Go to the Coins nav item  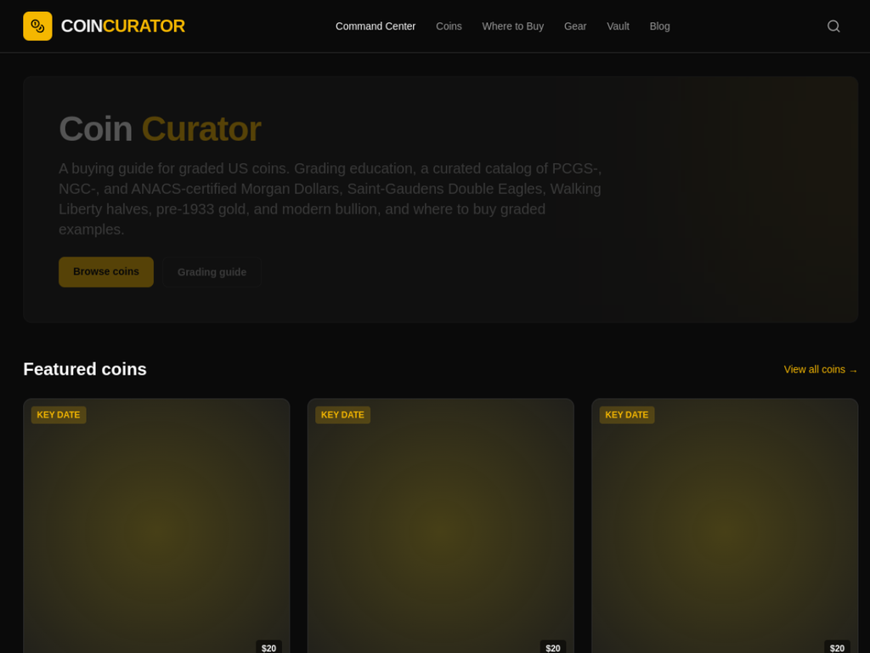coord(449,26)
